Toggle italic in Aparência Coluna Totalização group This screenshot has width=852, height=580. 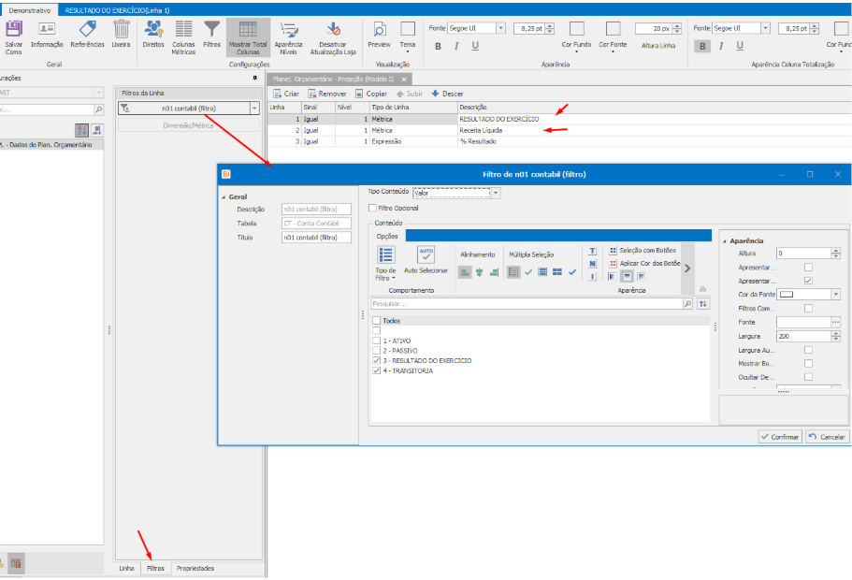pos(721,46)
